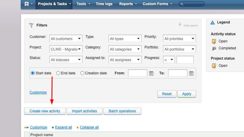Click the Project name column header
This screenshot has width=244, height=137.
42,135
